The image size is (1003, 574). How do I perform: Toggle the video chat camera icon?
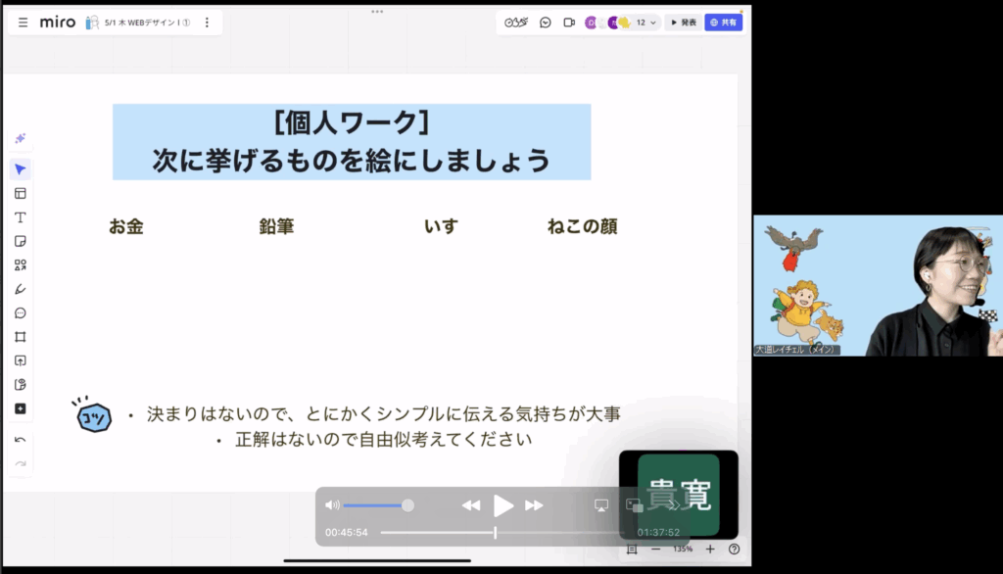pos(569,23)
